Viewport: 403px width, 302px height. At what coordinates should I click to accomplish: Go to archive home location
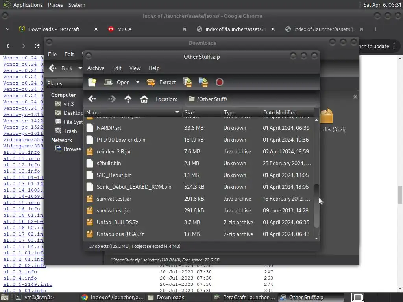point(144,99)
